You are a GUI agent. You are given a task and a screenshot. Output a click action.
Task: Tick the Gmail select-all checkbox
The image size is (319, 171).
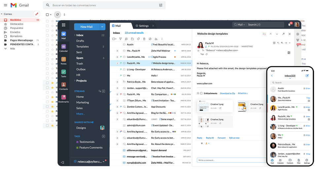48,14
